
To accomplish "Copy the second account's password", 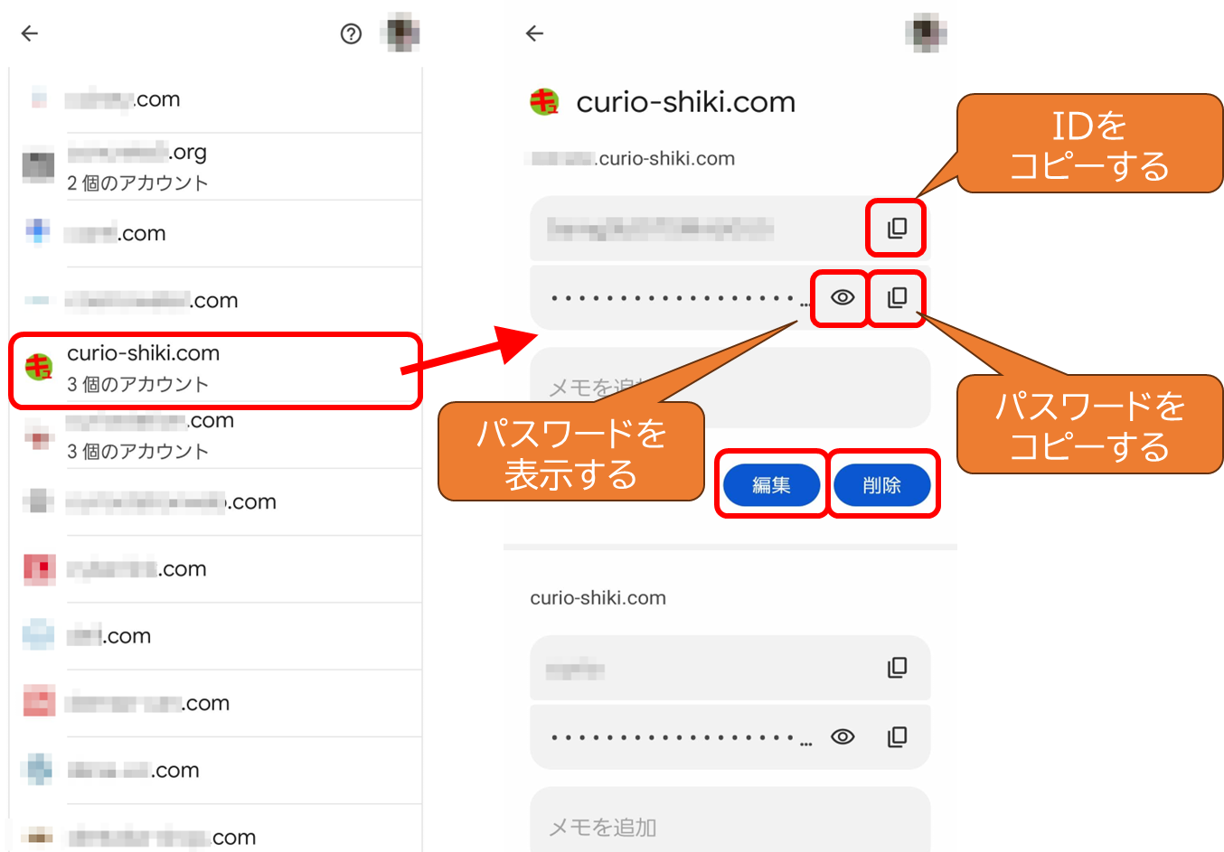I will coord(897,736).
